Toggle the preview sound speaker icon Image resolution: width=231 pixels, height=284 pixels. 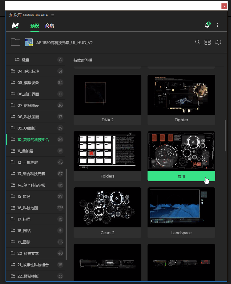click(218, 42)
